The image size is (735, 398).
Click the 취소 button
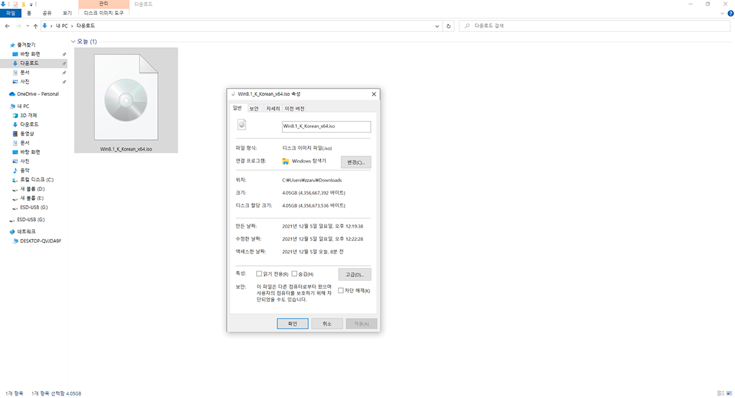(327, 323)
